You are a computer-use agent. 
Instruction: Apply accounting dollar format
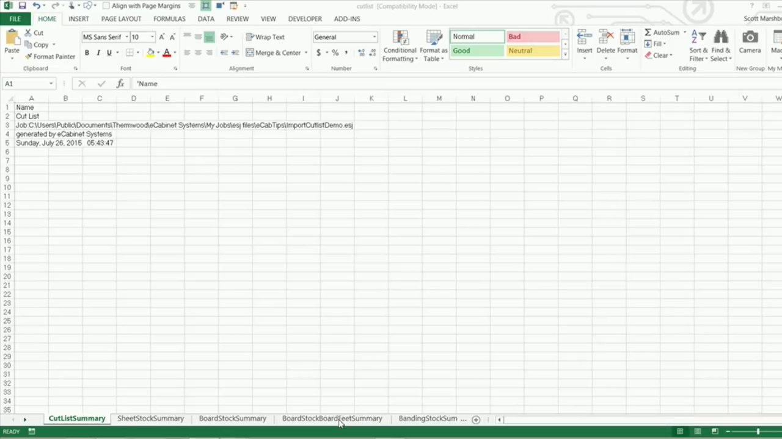click(x=318, y=53)
